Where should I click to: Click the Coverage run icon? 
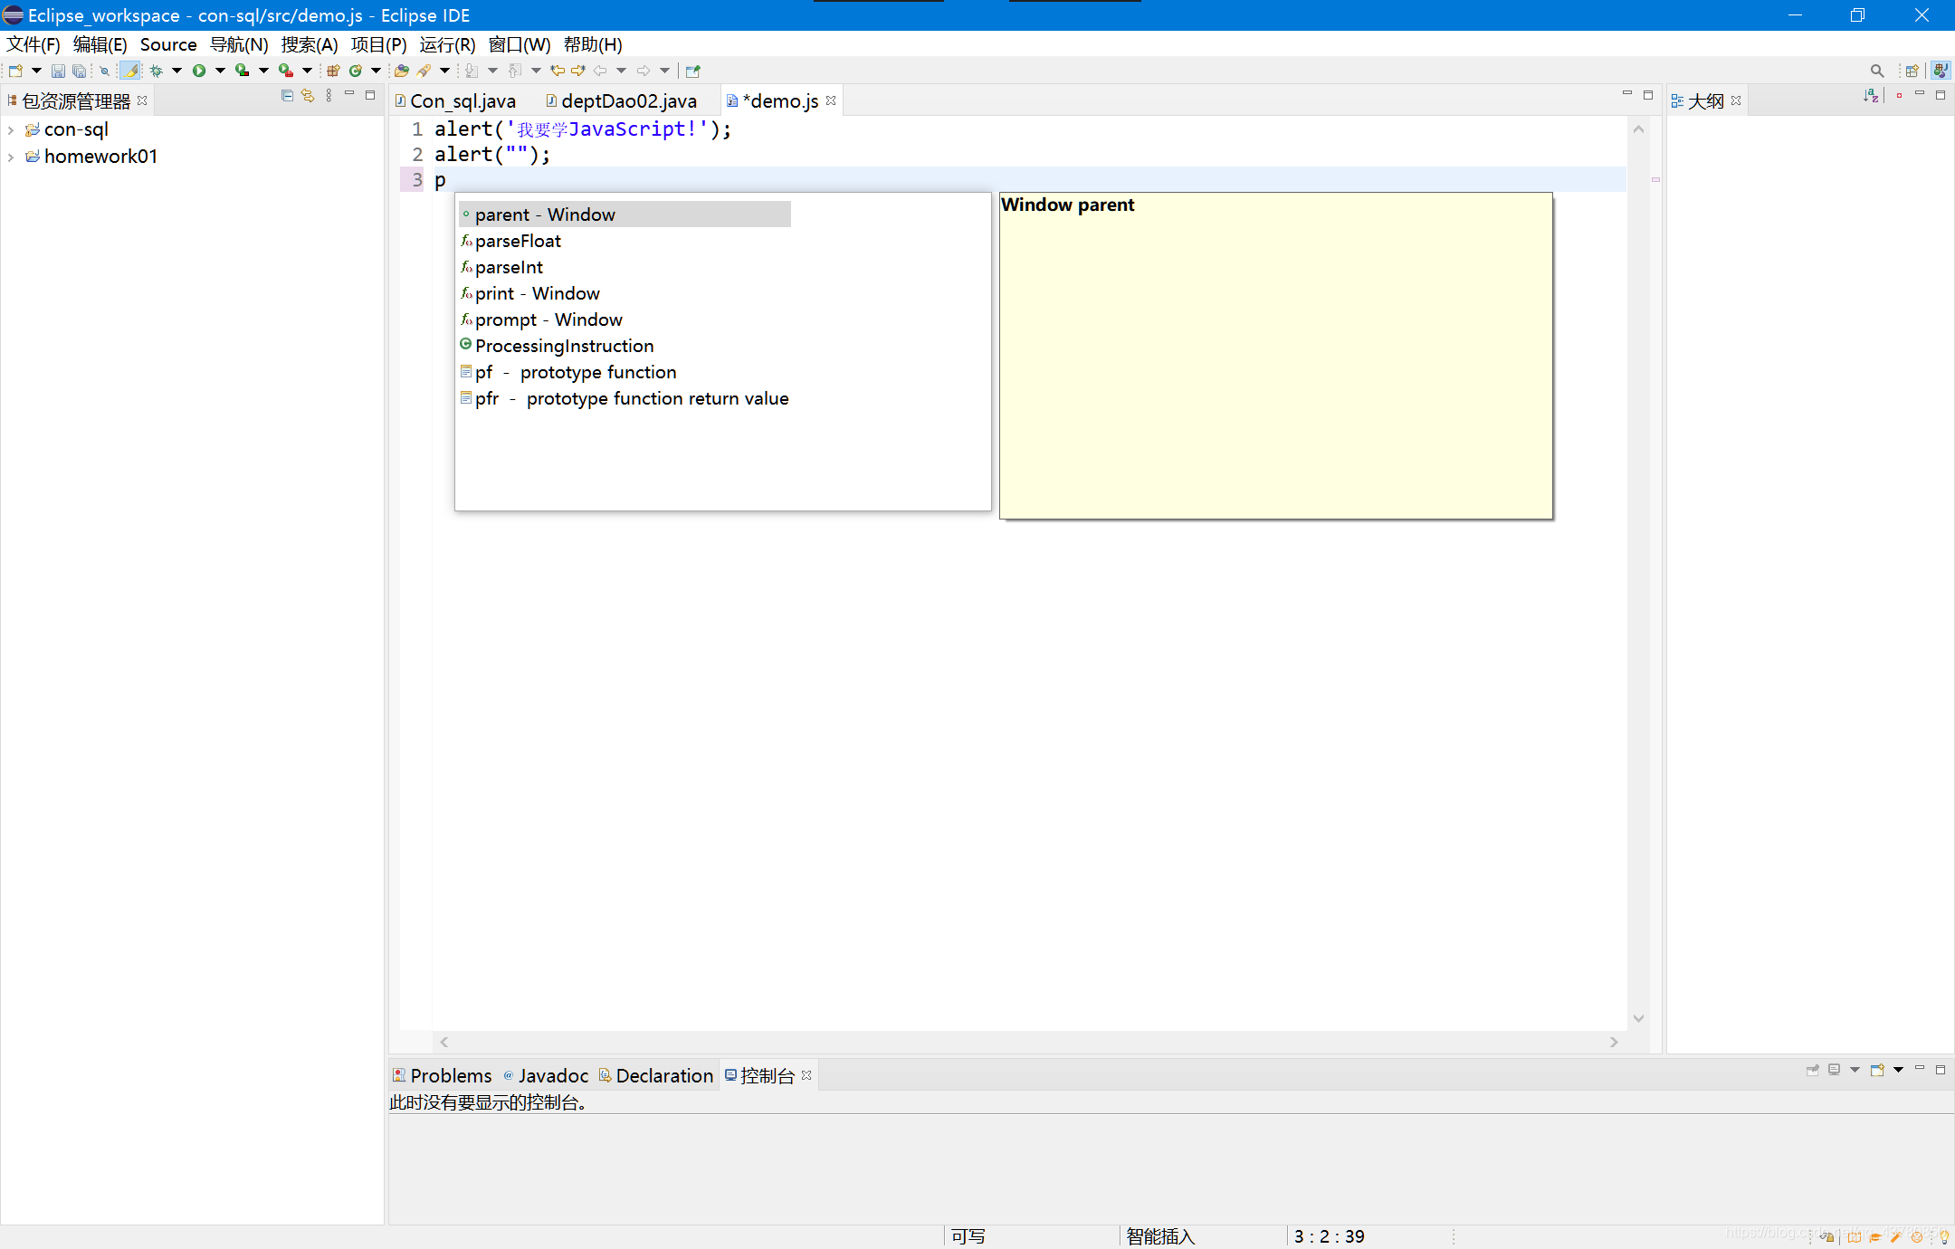click(243, 71)
